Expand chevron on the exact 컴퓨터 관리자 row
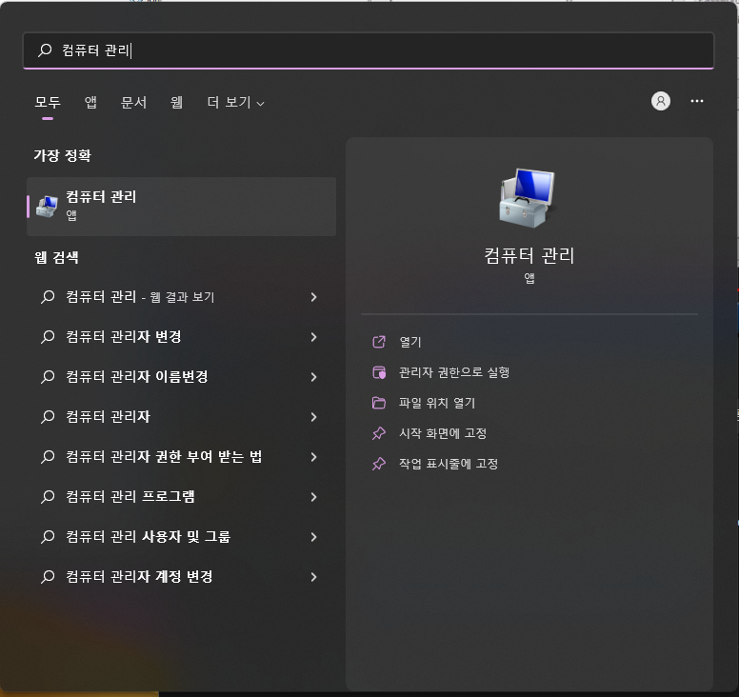This screenshot has height=697, width=739. [x=314, y=417]
